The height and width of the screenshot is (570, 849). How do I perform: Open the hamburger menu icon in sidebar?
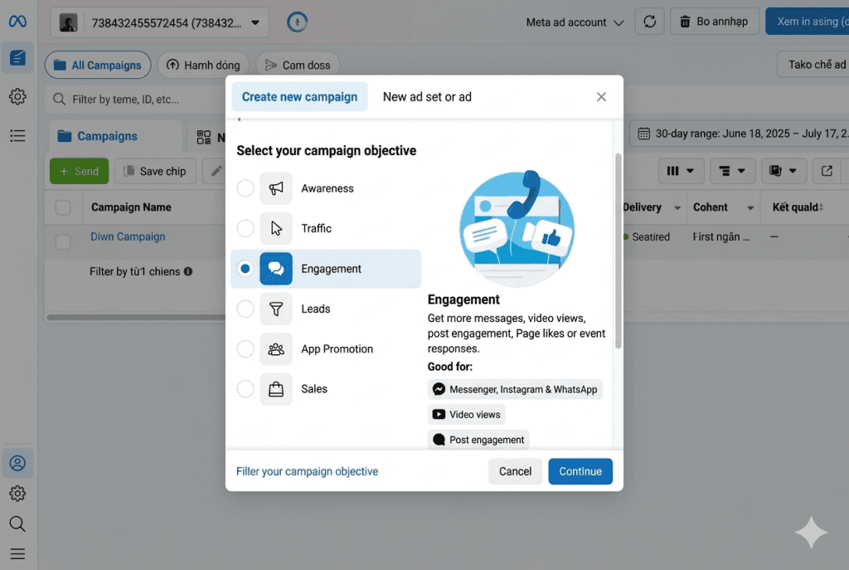[x=17, y=553]
